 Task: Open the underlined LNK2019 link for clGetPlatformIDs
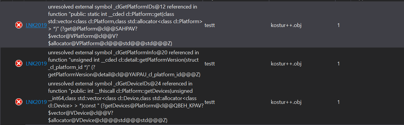coord(36,25)
